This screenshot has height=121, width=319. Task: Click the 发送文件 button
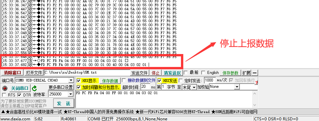[x=139, y=73]
